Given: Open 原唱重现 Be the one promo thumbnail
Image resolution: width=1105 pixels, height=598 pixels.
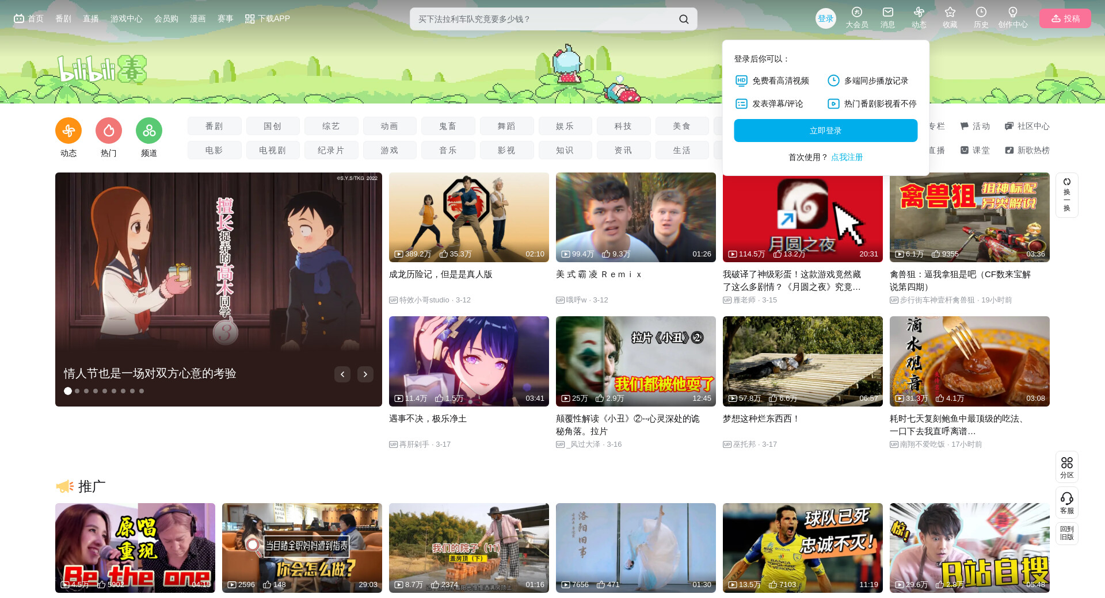Looking at the screenshot, I should (135, 548).
